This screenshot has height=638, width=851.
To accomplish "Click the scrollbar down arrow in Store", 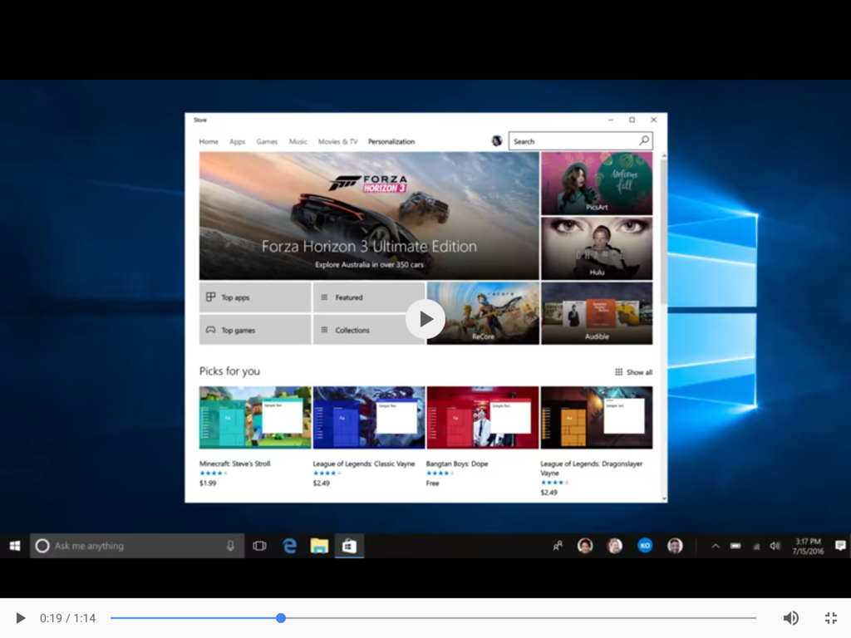I will [x=664, y=498].
